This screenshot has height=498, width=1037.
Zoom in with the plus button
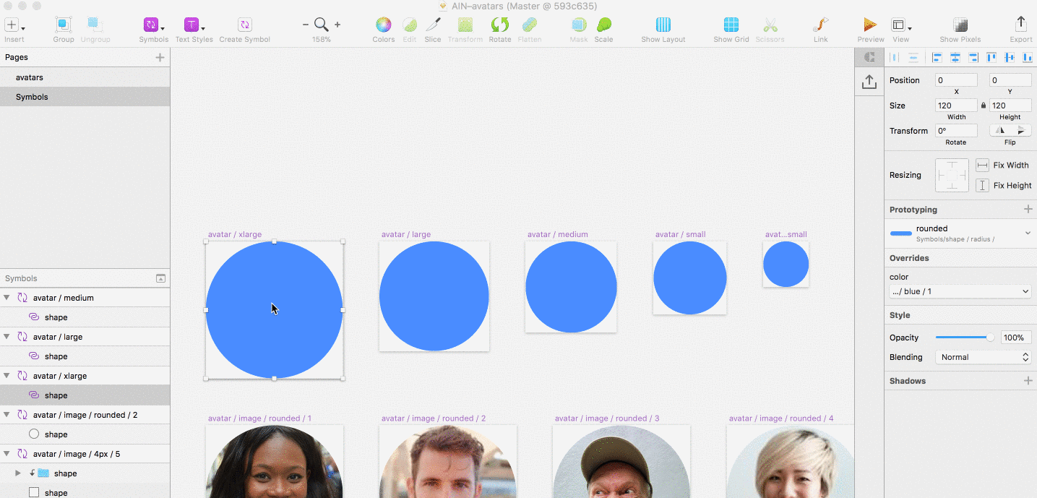337,25
